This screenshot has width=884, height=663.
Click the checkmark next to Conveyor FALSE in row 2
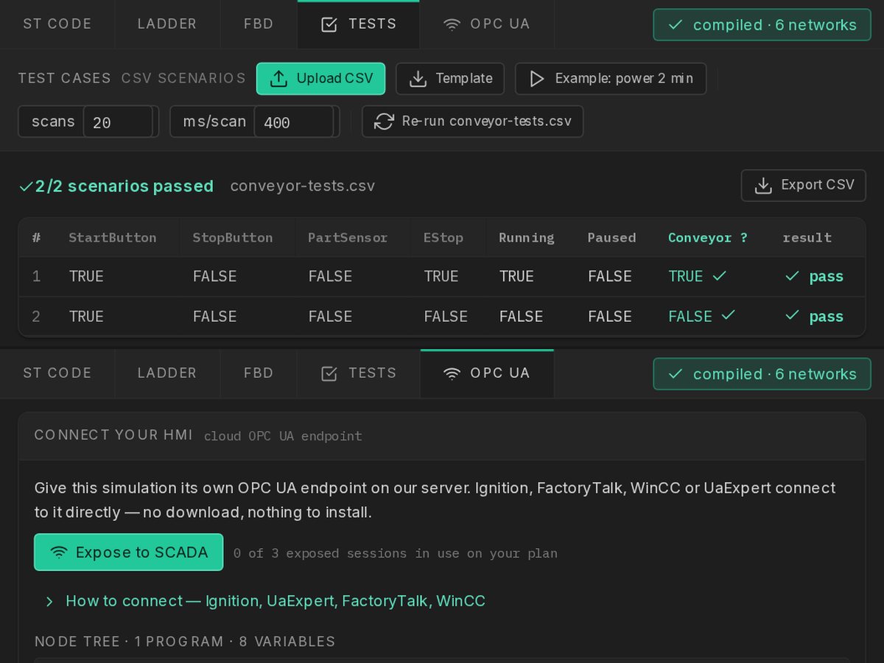tap(728, 315)
